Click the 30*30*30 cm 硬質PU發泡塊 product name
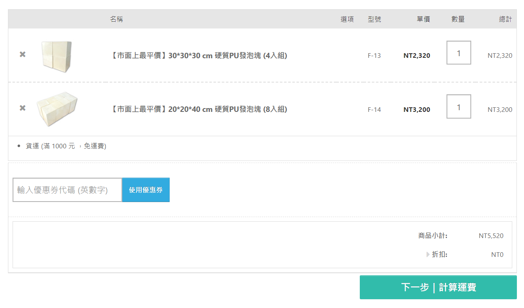This screenshot has height=308, width=524. 199,56
